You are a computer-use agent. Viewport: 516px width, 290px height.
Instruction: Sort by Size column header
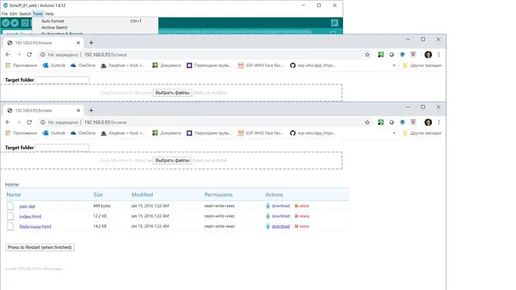pyautogui.click(x=98, y=195)
